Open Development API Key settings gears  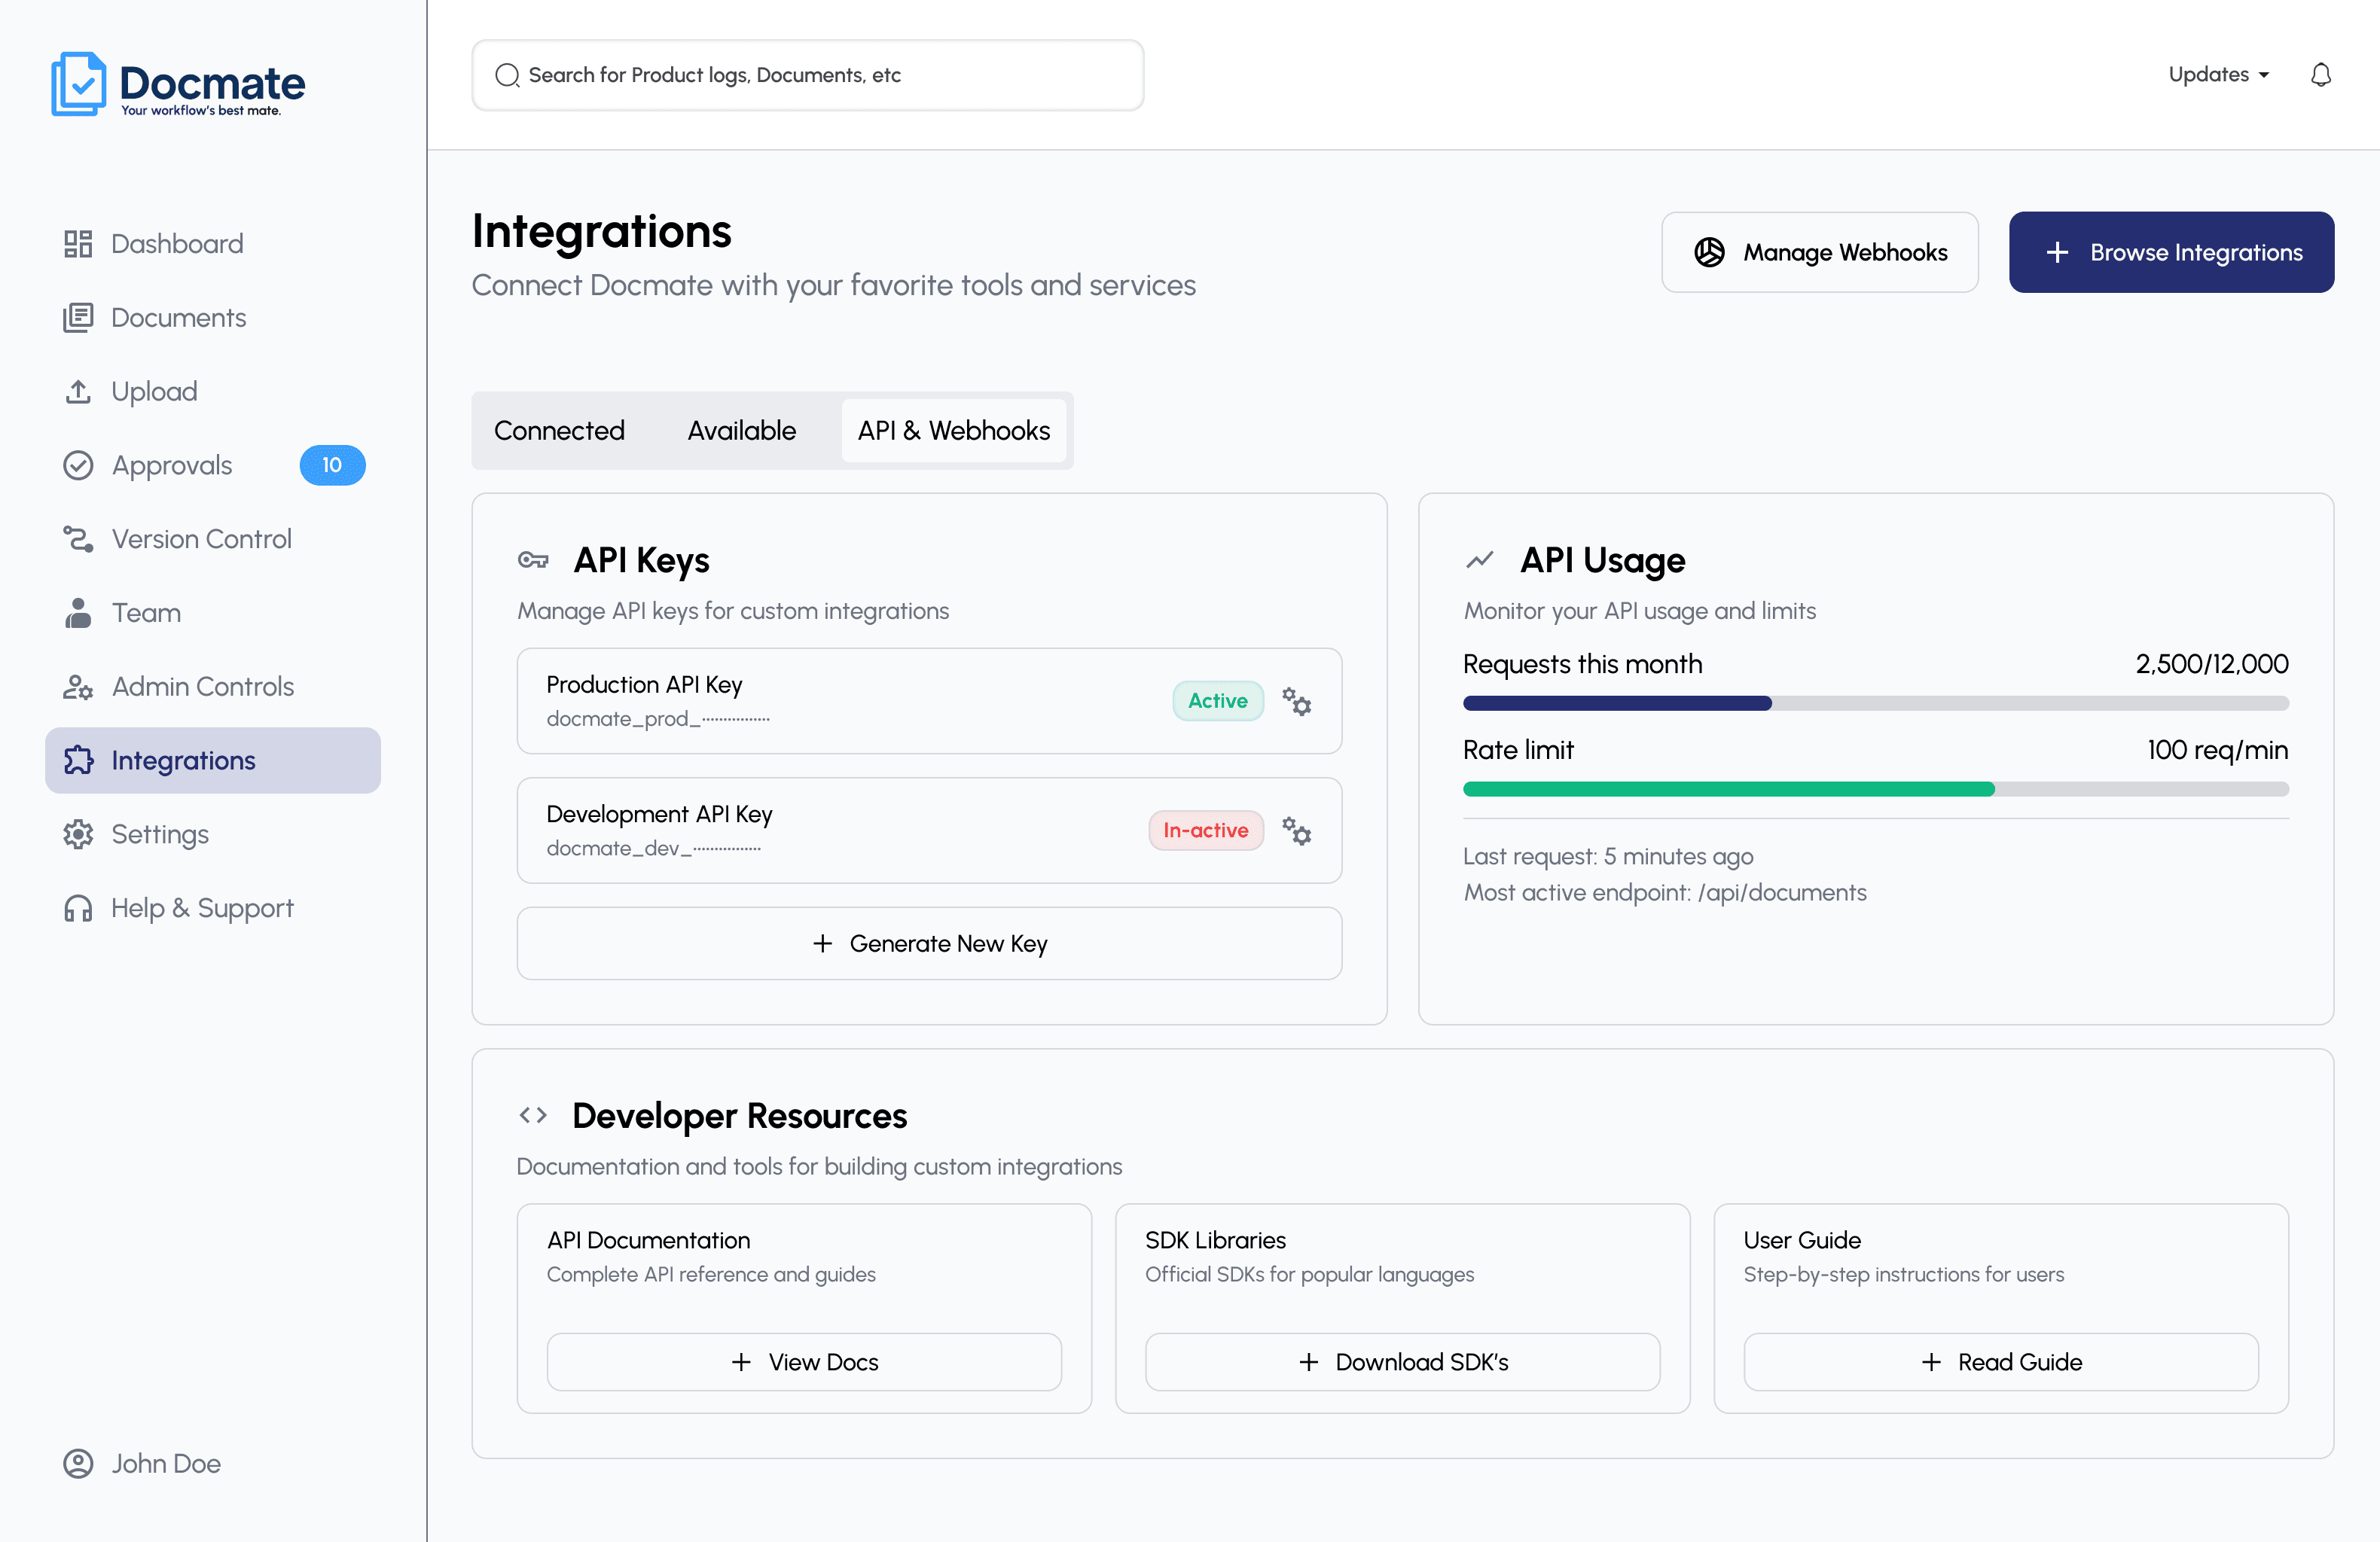1297,831
